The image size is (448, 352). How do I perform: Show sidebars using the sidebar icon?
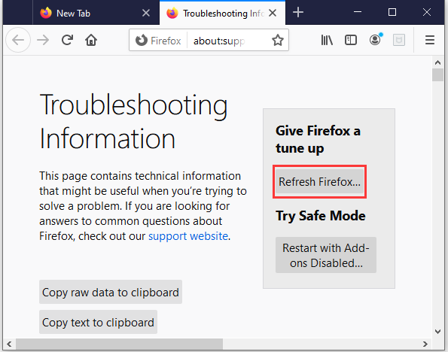(351, 40)
